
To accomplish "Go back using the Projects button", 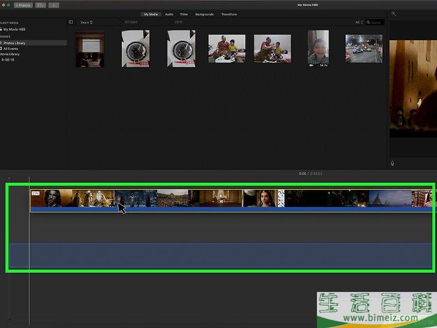I will [x=23, y=5].
